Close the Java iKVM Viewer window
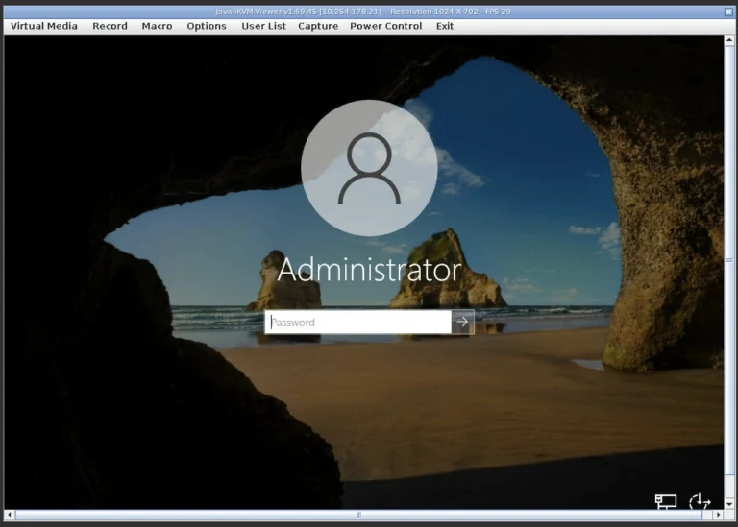 pyautogui.click(x=727, y=11)
